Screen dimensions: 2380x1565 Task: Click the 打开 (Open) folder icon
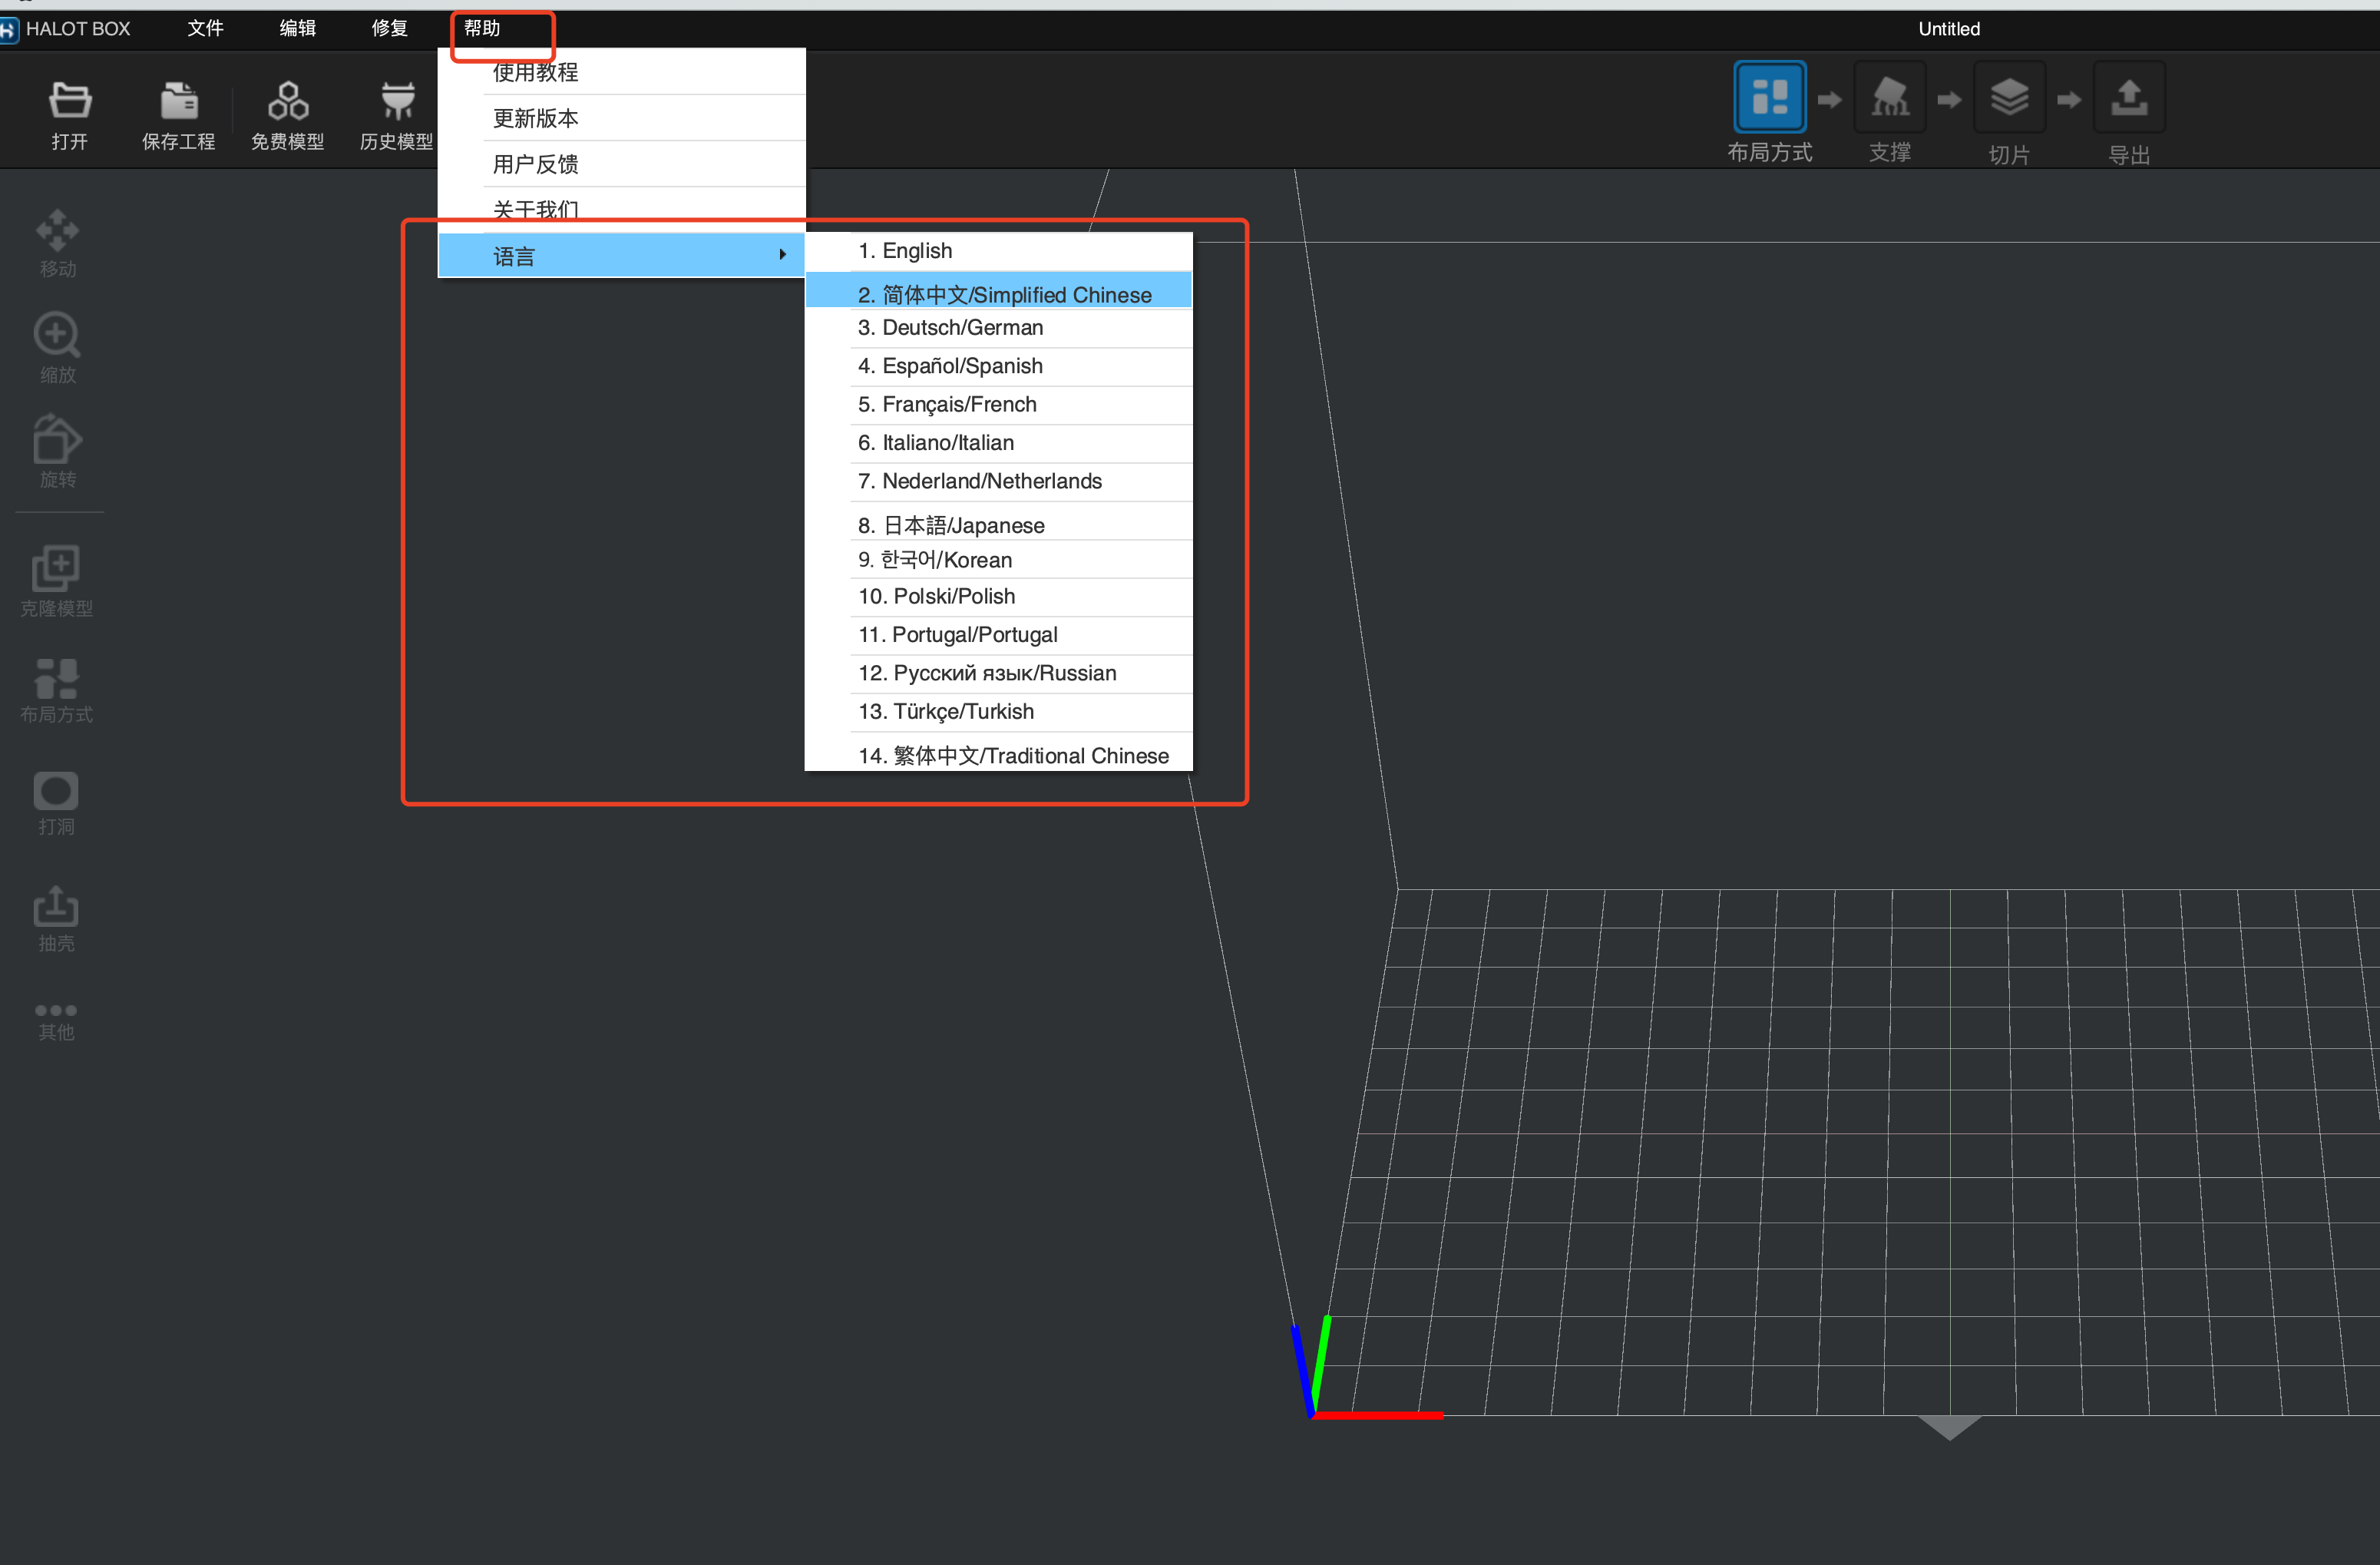click(x=70, y=100)
